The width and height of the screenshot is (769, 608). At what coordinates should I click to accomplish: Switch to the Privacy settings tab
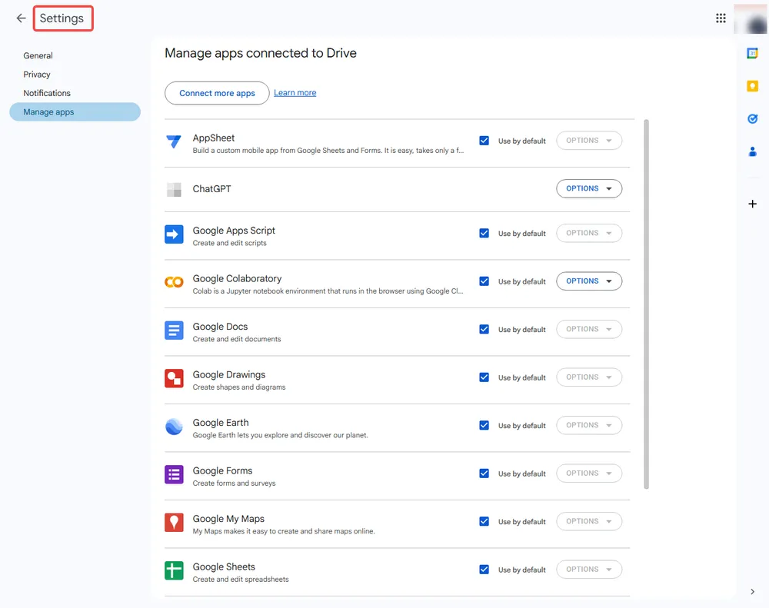75,75
